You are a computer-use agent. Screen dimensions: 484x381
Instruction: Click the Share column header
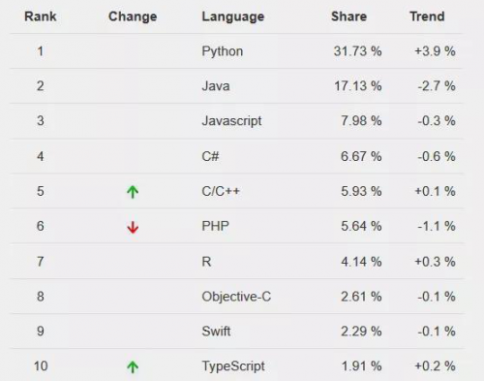(x=349, y=16)
